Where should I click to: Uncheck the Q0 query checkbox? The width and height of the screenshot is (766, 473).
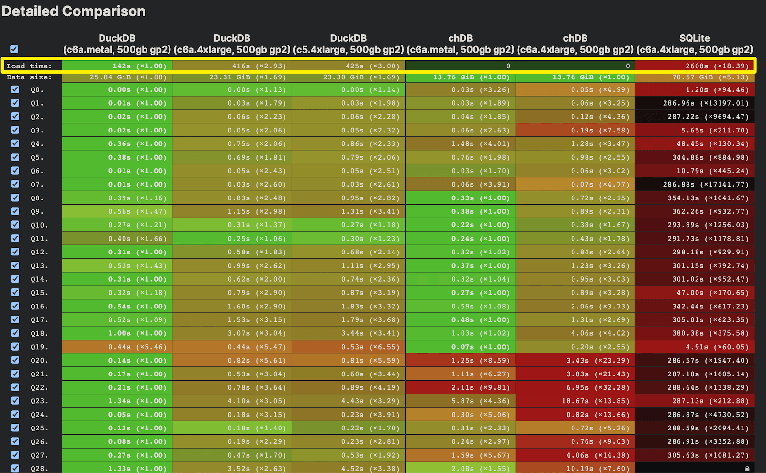point(15,89)
